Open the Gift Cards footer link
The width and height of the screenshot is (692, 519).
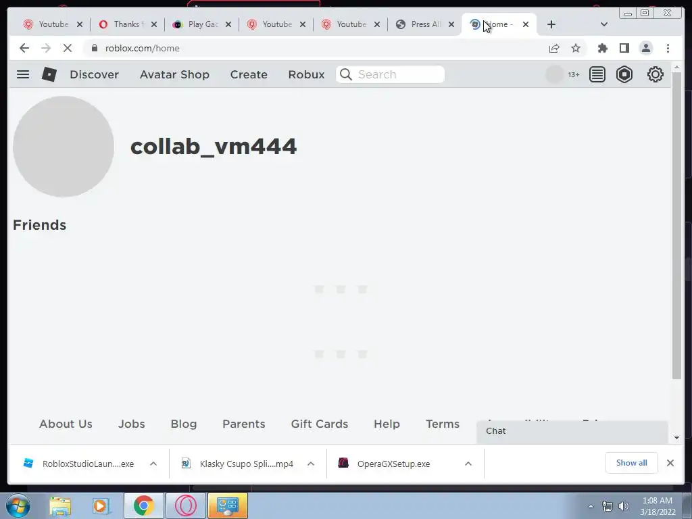[320, 424]
